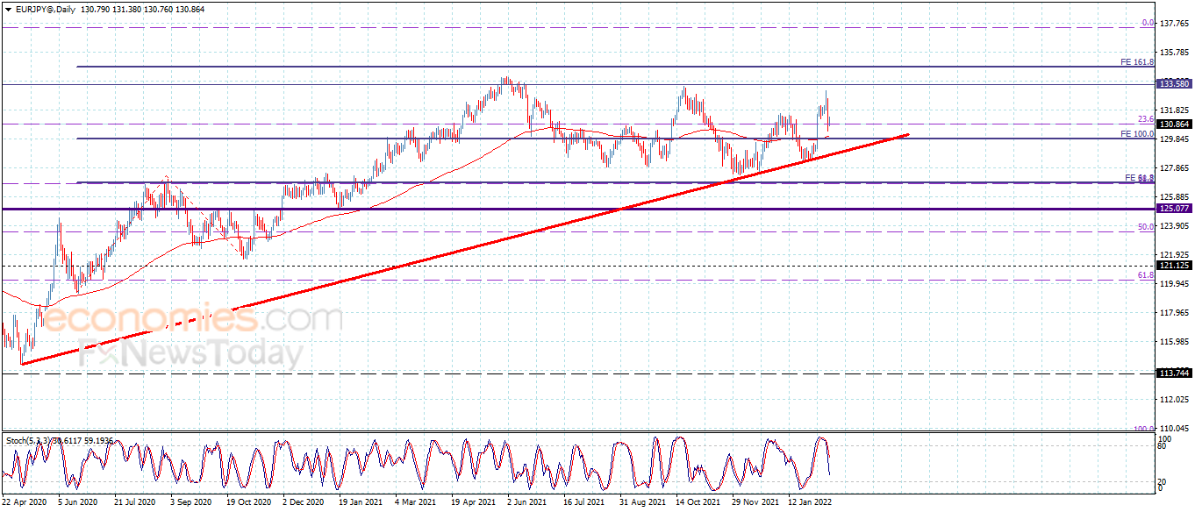The height and width of the screenshot is (512, 1195).
Task: Click the 21 Jul 2020 date label
Action: [x=135, y=503]
